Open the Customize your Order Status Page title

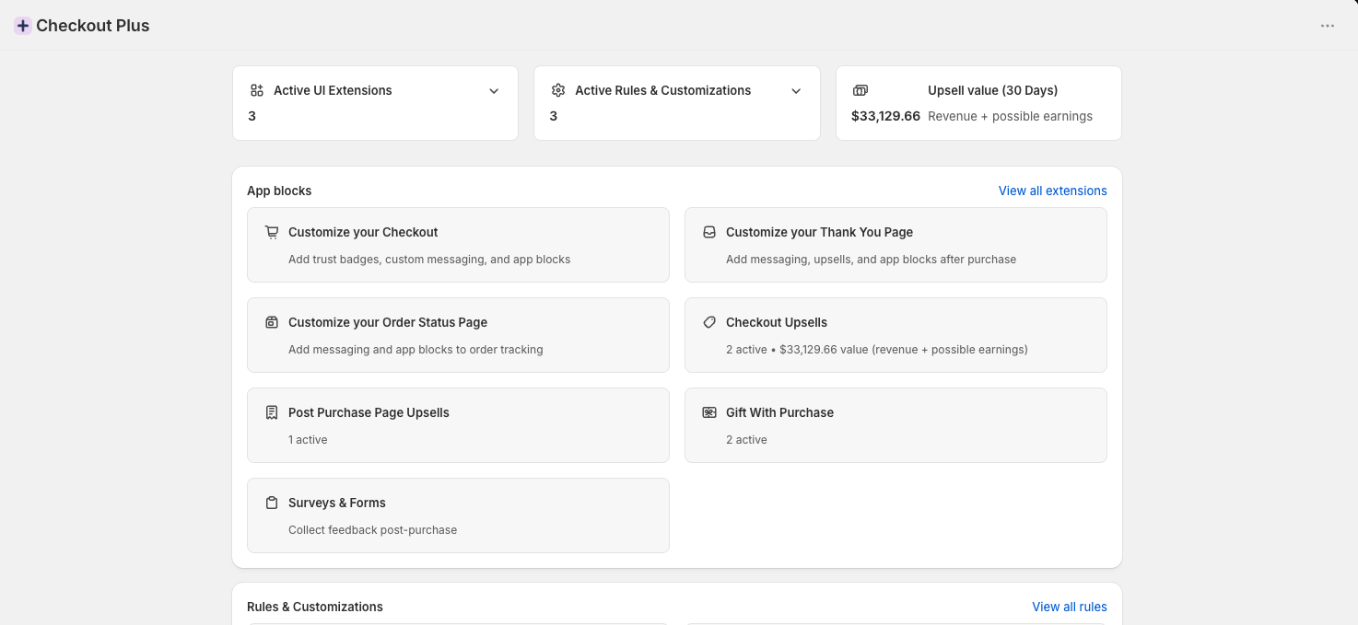[388, 322]
